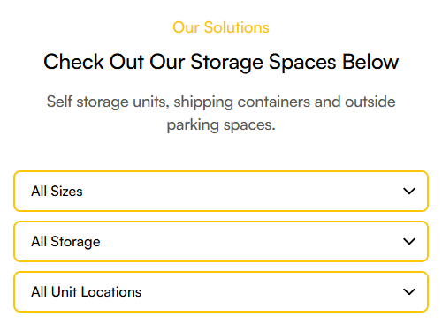The image size is (442, 324).
Task: Select the 'All Sizes' label text
Action: click(x=57, y=192)
